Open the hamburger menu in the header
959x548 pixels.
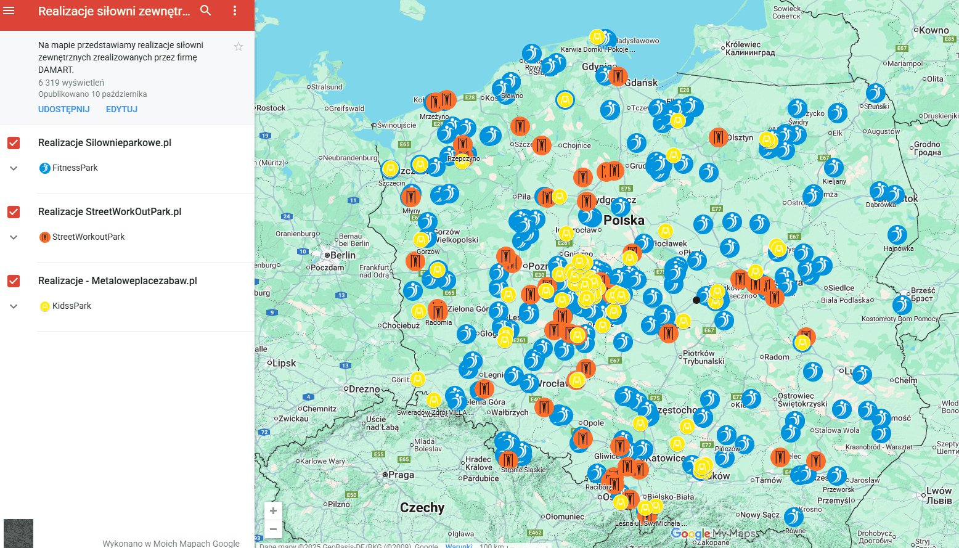(9, 10)
